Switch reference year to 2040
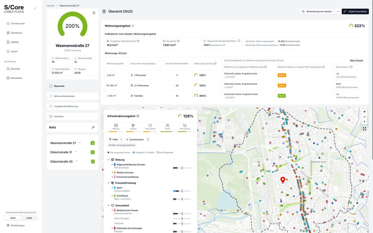 click(29, 218)
